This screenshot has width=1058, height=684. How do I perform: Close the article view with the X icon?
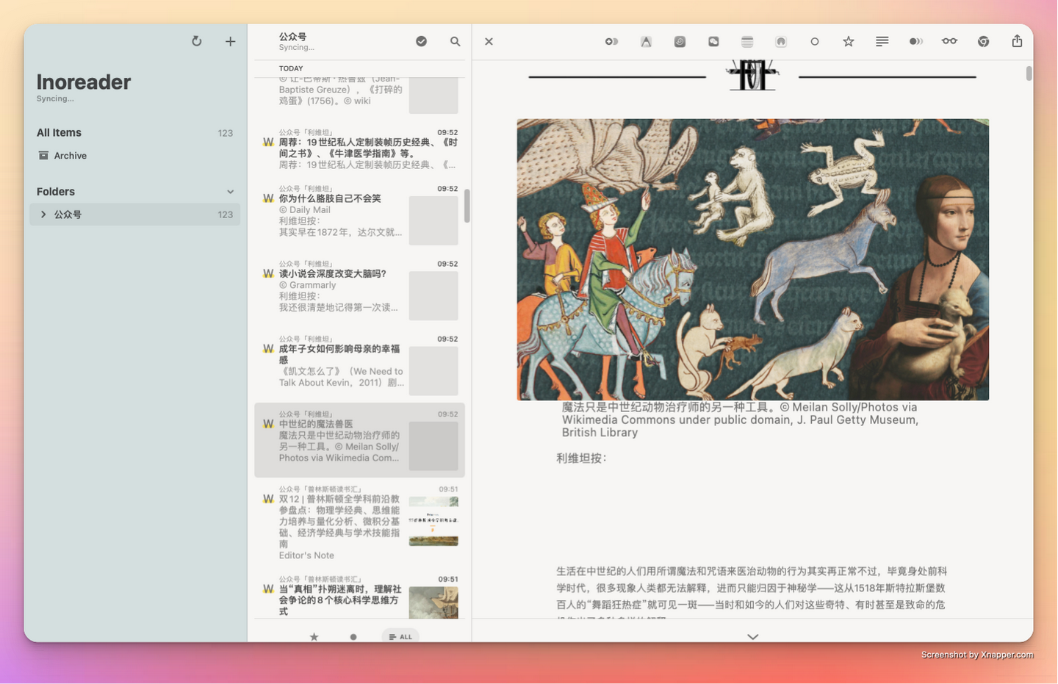[489, 42]
